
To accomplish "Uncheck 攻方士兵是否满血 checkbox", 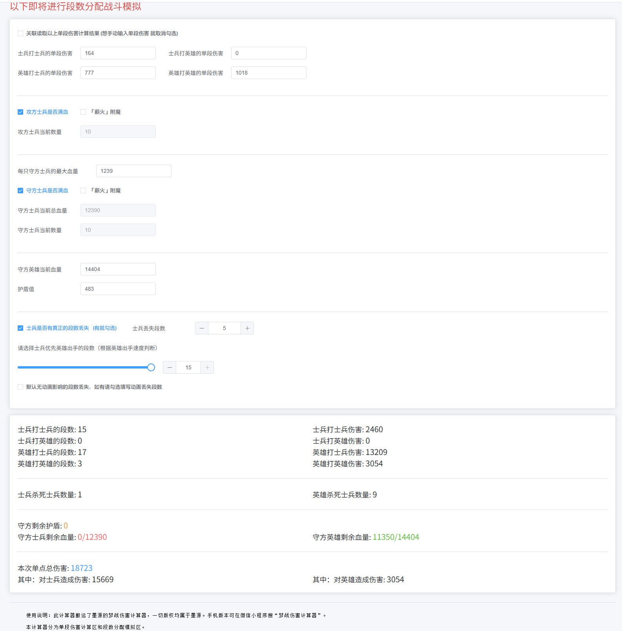I will click(20, 112).
